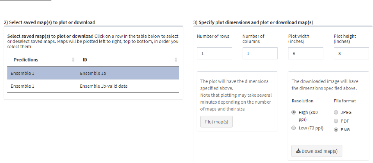Click the download icon on Download button
Screen dimensions: 373x163
[298, 151]
